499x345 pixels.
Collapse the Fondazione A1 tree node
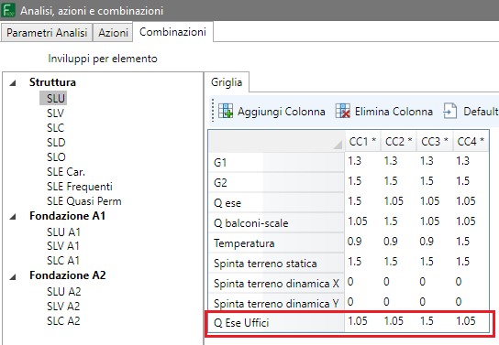coord(13,217)
